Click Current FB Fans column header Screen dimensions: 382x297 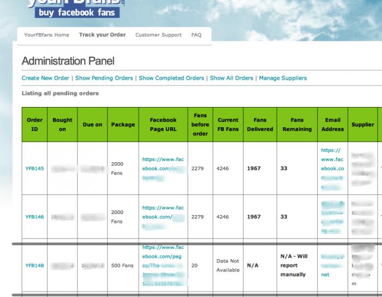pos(228,124)
